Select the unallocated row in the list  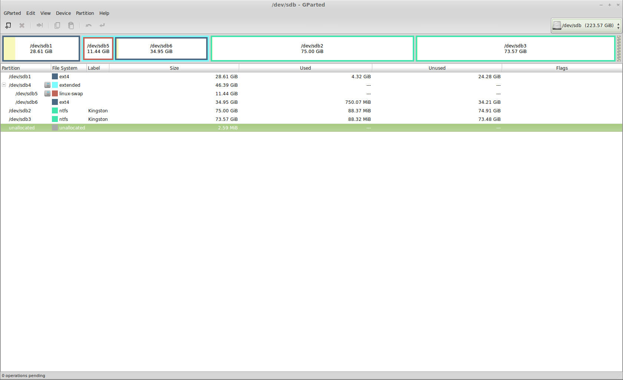click(311, 128)
